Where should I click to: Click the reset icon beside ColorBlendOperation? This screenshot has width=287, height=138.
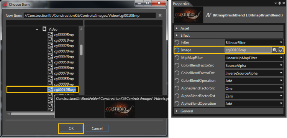tap(177, 81)
